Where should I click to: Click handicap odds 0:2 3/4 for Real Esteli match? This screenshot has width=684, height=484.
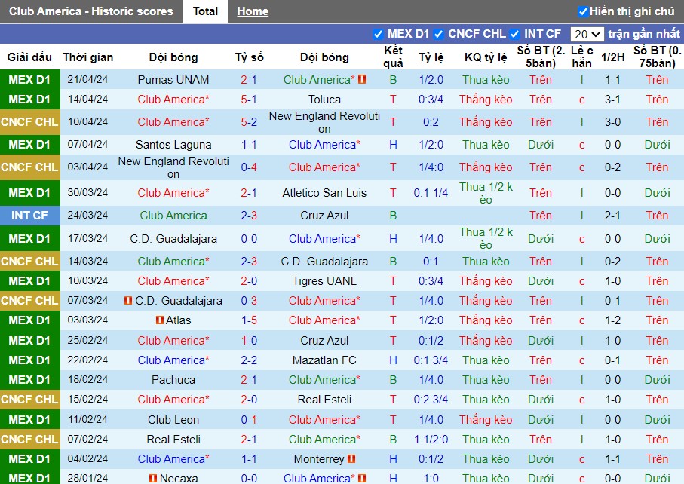coord(431,400)
